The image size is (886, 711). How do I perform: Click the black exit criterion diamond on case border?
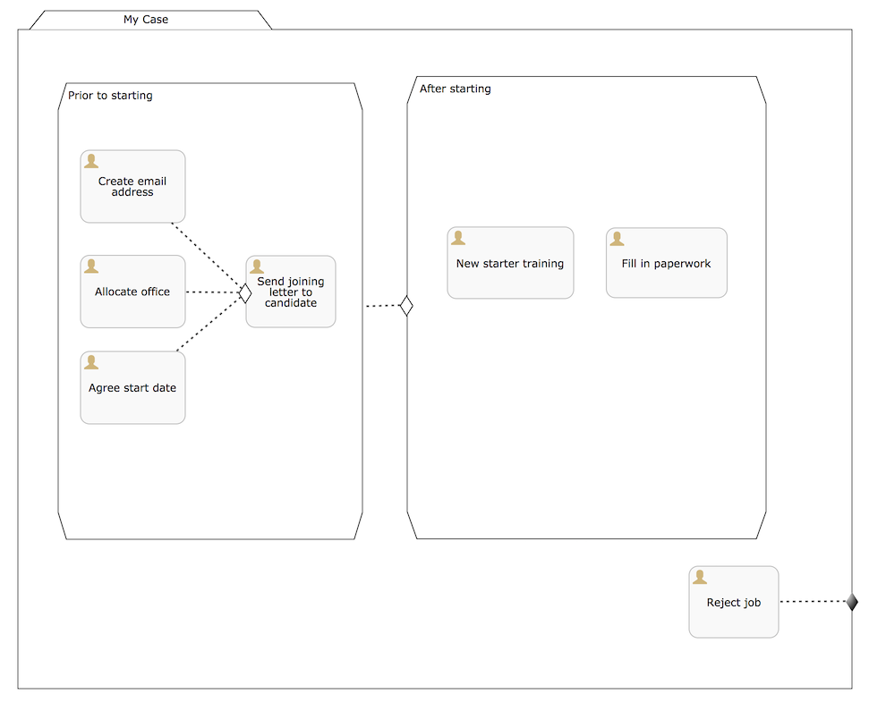(x=851, y=602)
